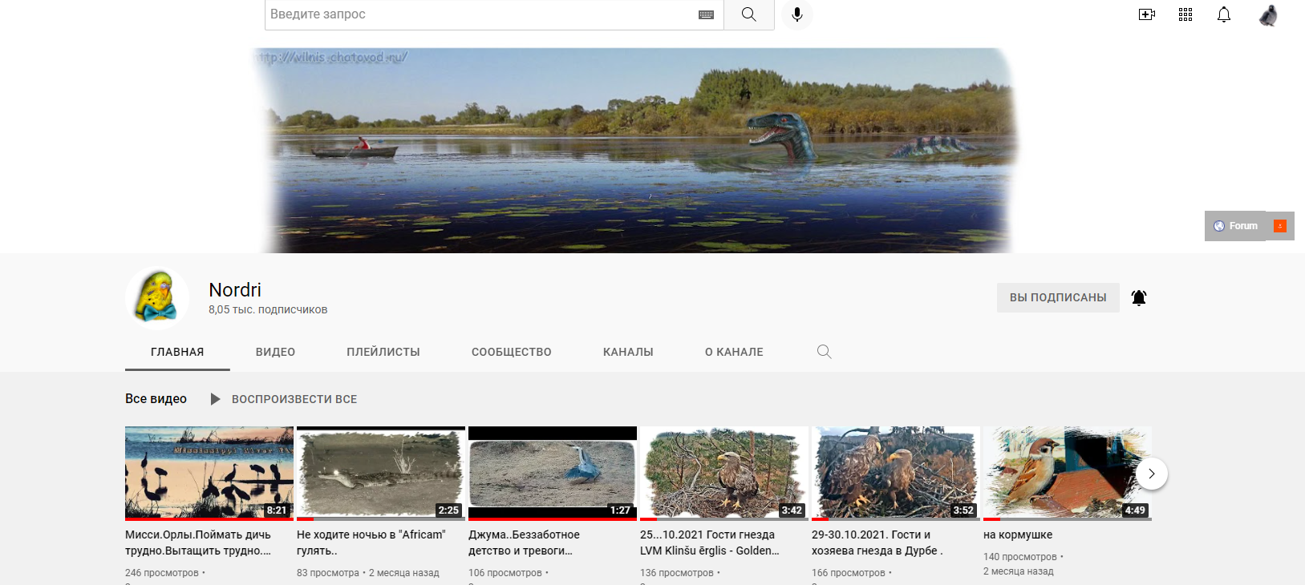Click title Не ходите ночью в "Africam"
1305x585 pixels.
point(371,543)
